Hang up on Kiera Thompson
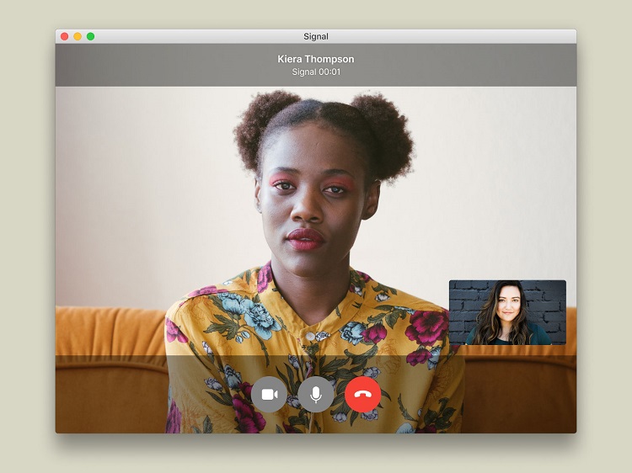 (x=362, y=395)
